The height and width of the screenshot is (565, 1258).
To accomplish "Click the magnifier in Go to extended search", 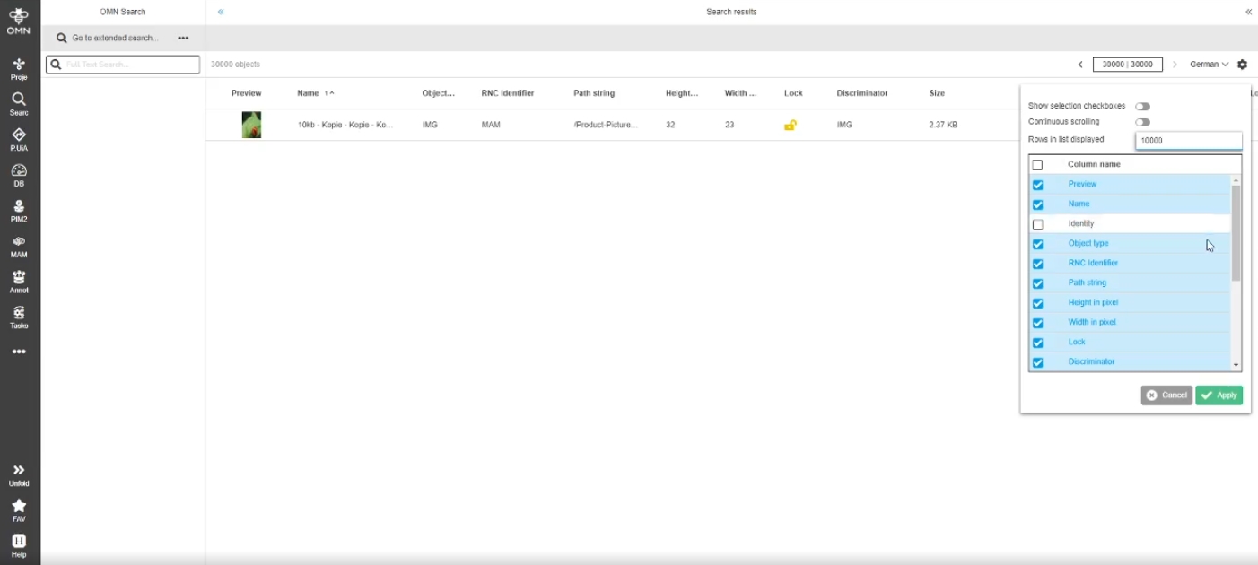I will click(x=62, y=38).
